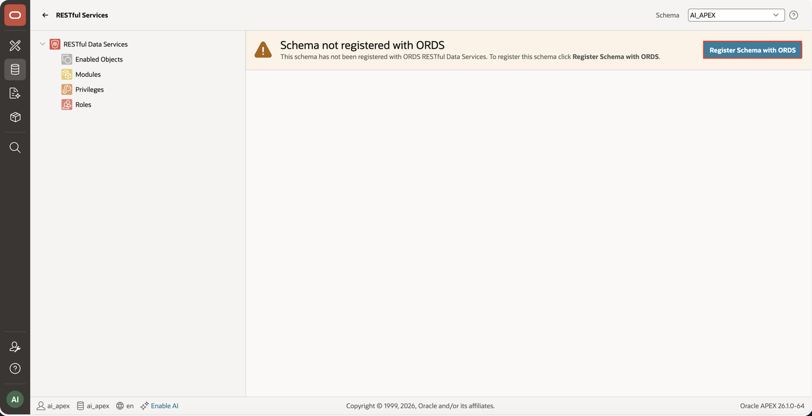Click the Oracle APEX 26.1.0-64 version text

(x=772, y=406)
